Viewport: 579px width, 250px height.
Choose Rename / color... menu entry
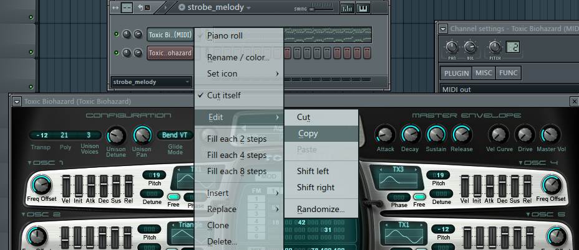(x=239, y=57)
